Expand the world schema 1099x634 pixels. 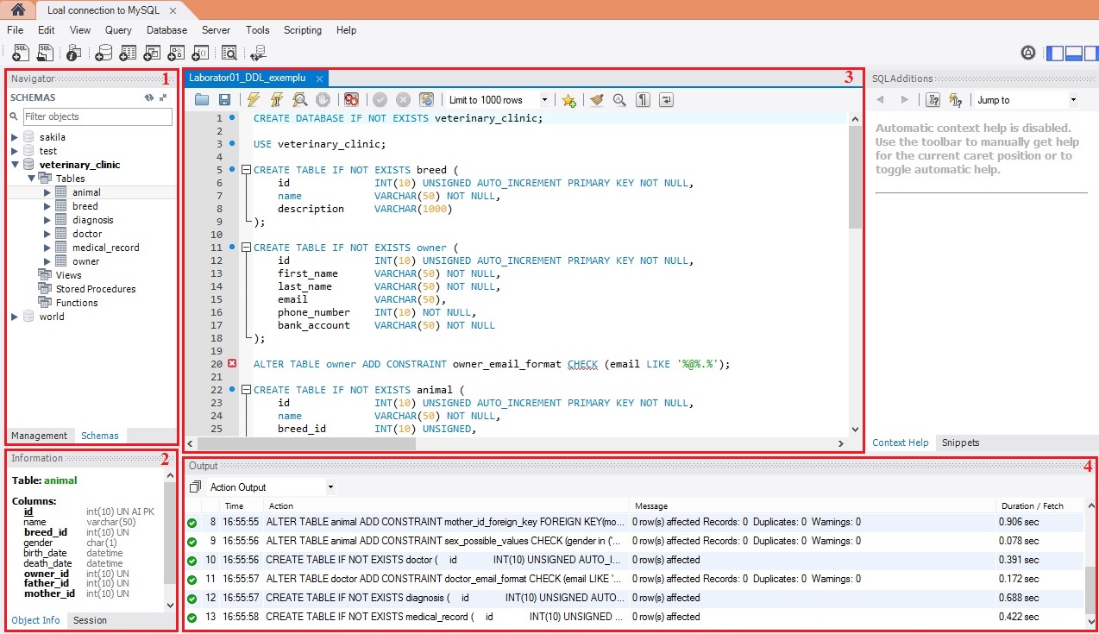pos(15,317)
